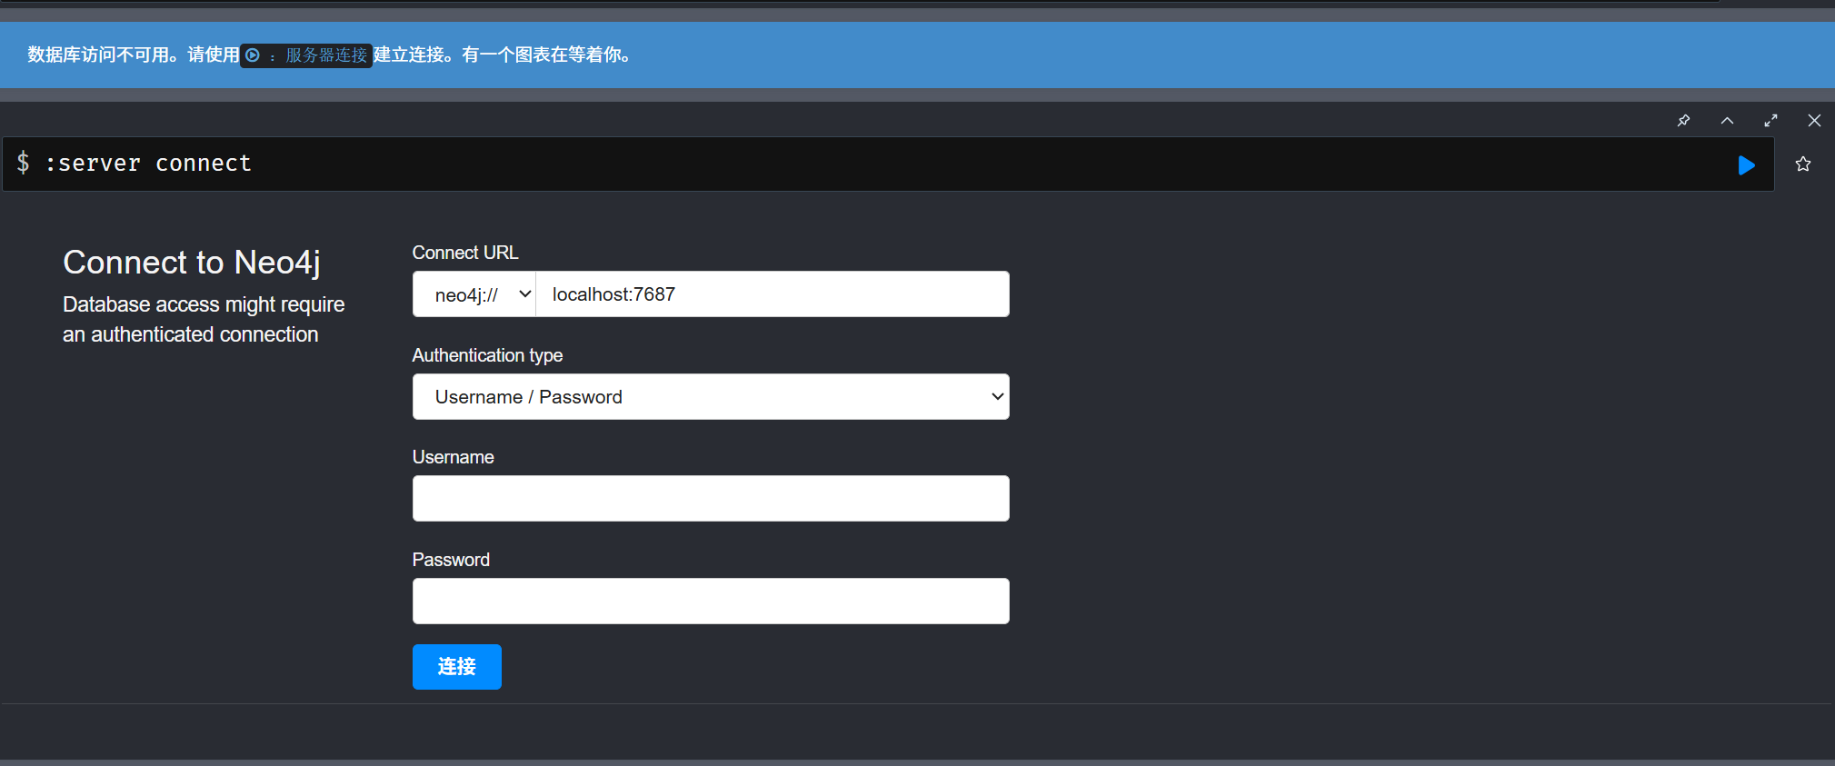Click the play icon inside the banner link
Screen dimensions: 1835x766
coord(253,55)
